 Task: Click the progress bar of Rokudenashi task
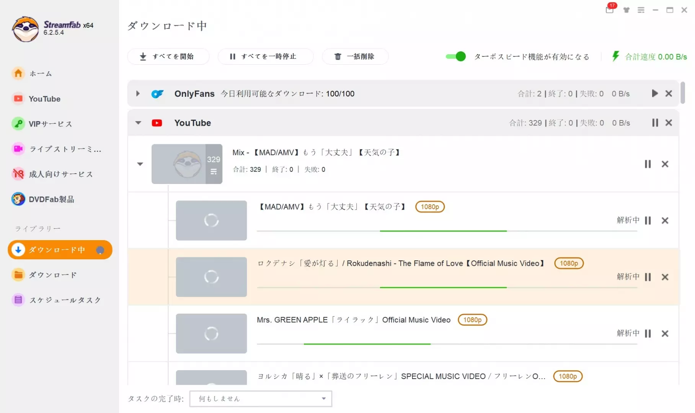tap(447, 288)
